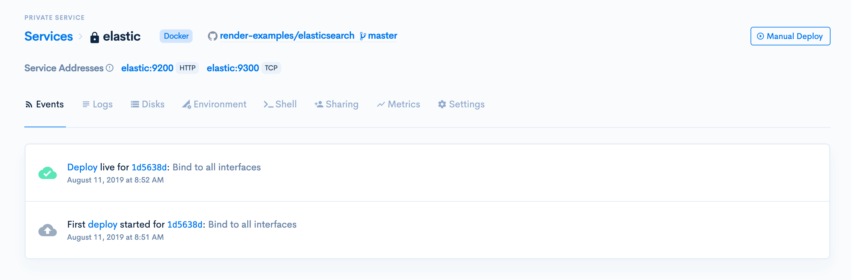Click the GitHub icon next to repository name

pyautogui.click(x=212, y=36)
